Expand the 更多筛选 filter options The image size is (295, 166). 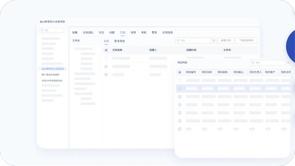119,41
